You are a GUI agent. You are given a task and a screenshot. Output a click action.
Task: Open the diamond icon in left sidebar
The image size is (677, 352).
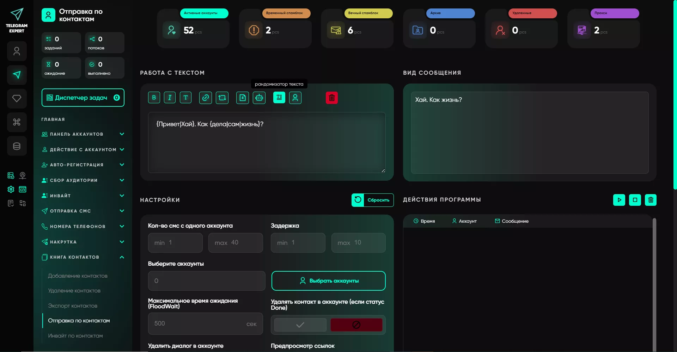click(x=17, y=98)
